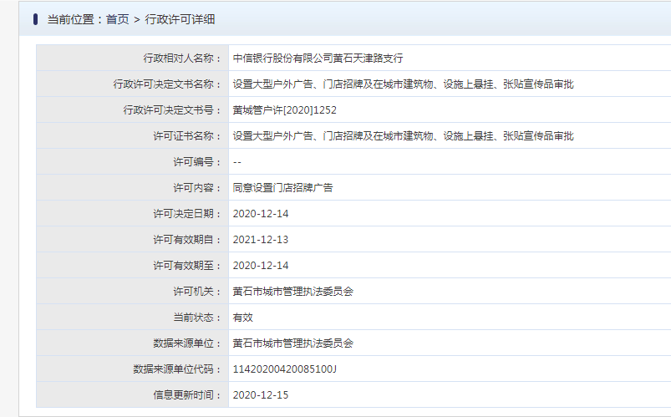Image resolution: width=671 pixels, height=417 pixels.
Task: Click the label 数据来源单位
Action: (x=188, y=343)
